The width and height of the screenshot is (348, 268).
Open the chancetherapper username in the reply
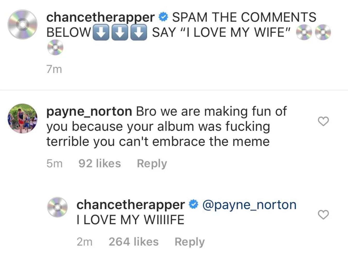[130, 205]
